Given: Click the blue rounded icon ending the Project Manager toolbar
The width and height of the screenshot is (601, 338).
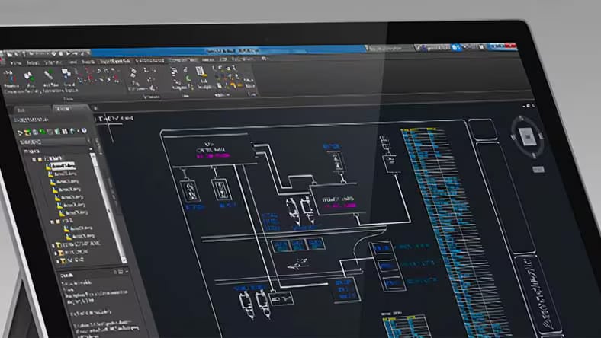Looking at the screenshot, I should tap(84, 131).
